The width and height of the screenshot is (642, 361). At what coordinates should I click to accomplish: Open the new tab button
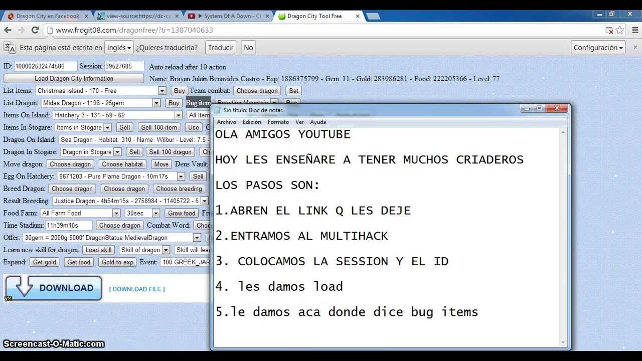[x=373, y=16]
